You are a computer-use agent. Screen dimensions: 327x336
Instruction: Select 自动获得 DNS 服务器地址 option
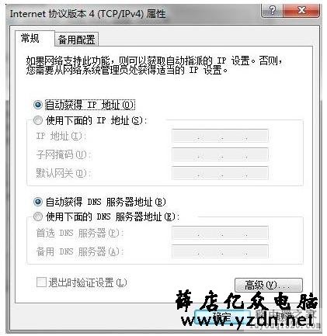[x=38, y=202]
